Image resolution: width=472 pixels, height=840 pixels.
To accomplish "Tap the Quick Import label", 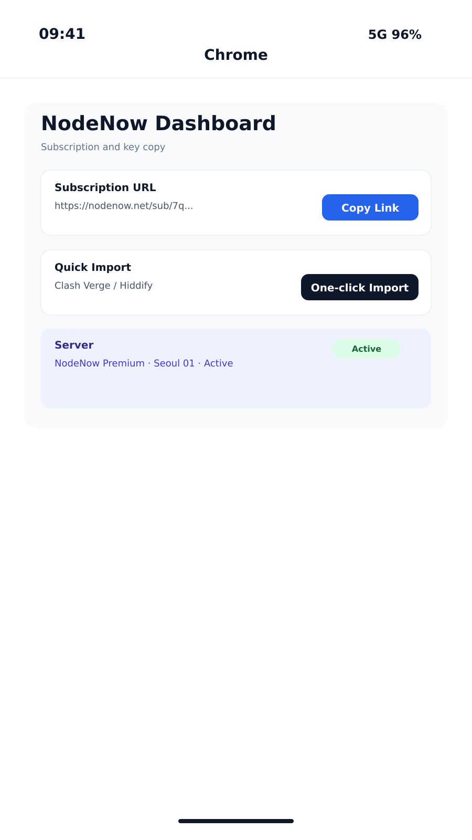I will point(93,267).
